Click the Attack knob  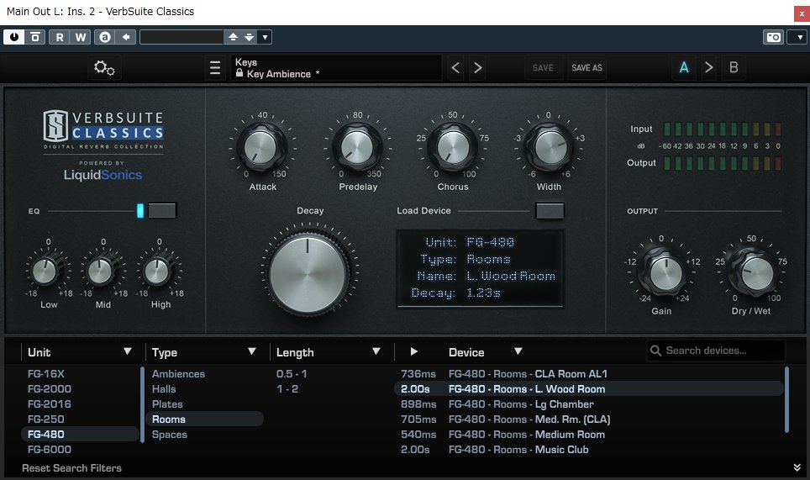tap(261, 147)
